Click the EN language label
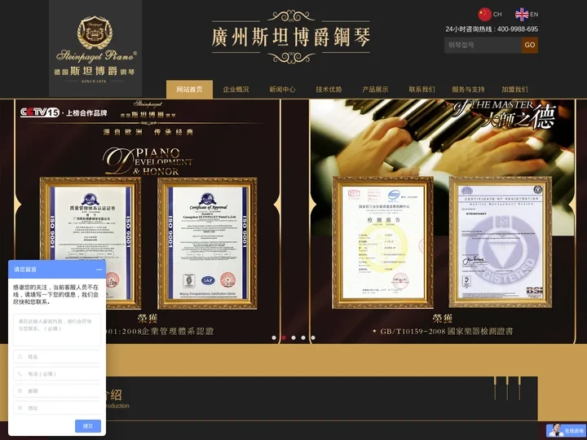 534,14
